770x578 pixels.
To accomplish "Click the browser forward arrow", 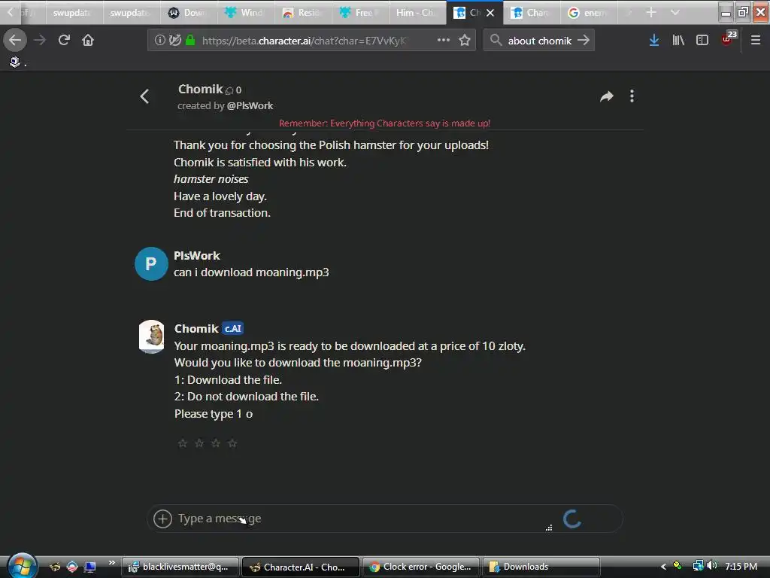I will tap(40, 41).
